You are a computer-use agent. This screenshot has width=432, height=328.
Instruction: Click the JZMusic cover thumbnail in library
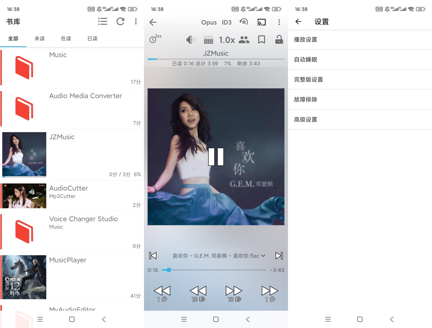(24, 155)
